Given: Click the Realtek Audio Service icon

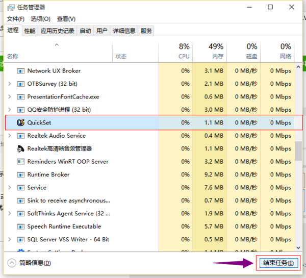Looking at the screenshot, I should (21, 136).
